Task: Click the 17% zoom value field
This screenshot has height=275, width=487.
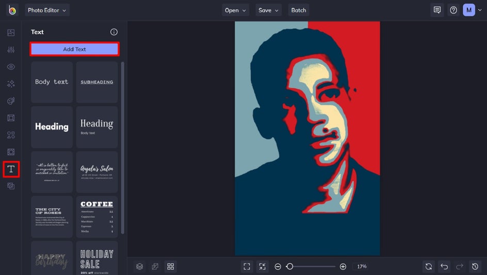Action: click(362, 266)
